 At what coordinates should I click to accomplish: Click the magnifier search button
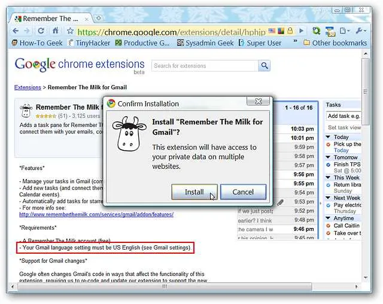click(265, 66)
